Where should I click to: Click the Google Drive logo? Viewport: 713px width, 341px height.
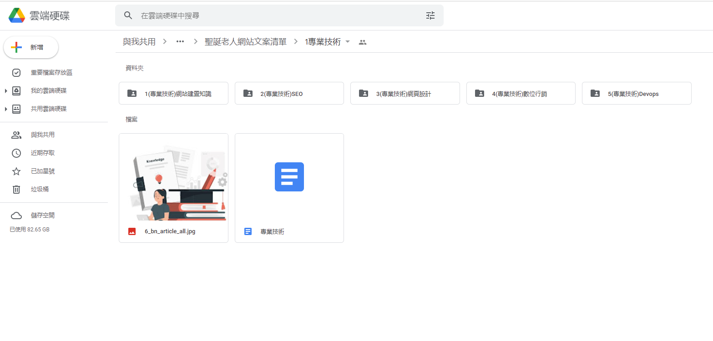coord(17,15)
